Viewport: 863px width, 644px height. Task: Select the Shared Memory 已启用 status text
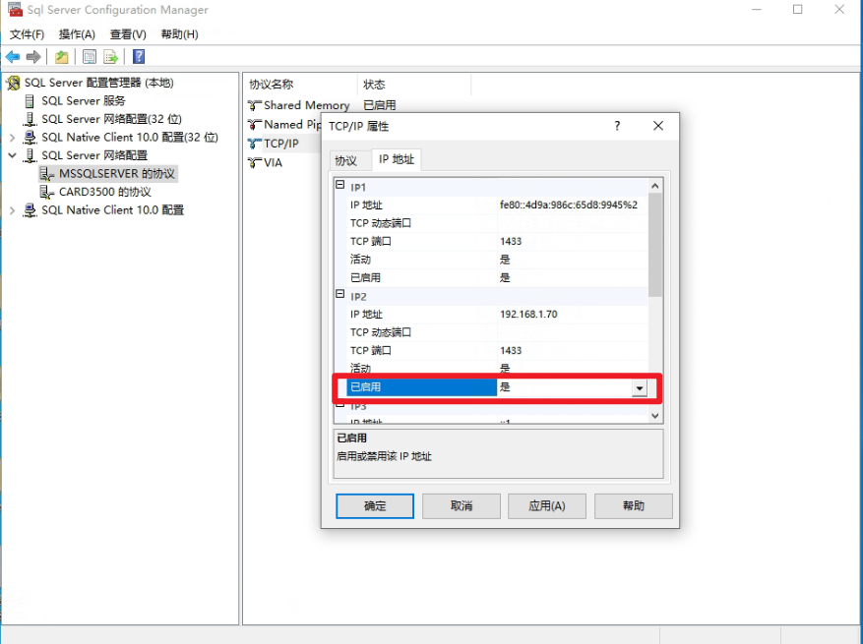pos(380,105)
